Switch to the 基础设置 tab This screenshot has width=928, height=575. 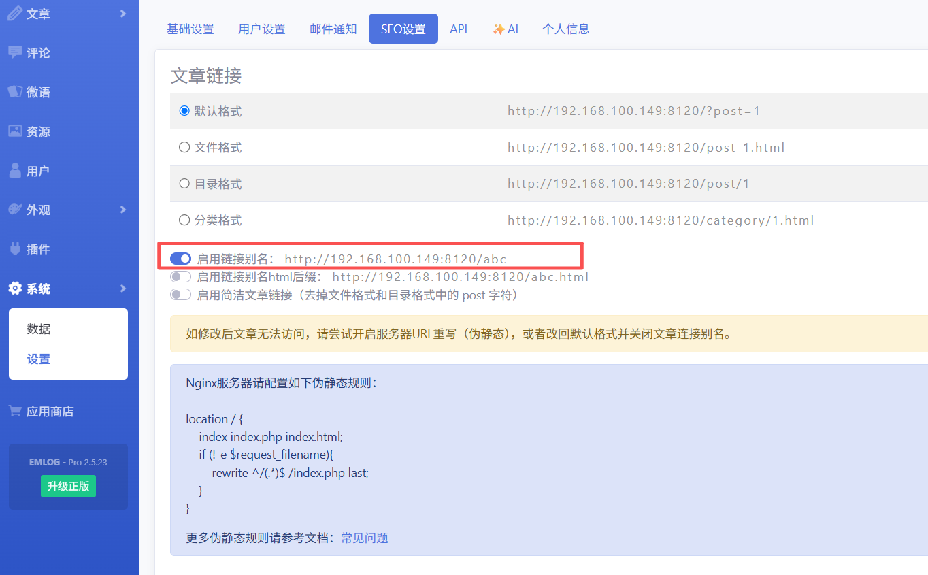coord(190,29)
